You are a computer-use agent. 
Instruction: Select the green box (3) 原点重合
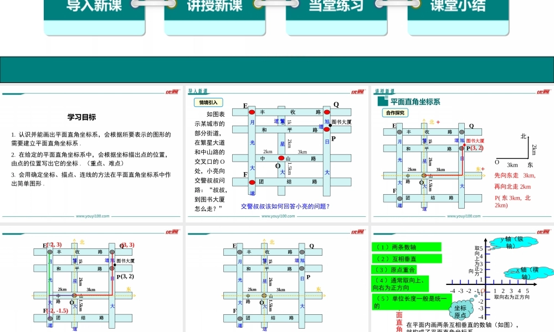click(x=394, y=269)
